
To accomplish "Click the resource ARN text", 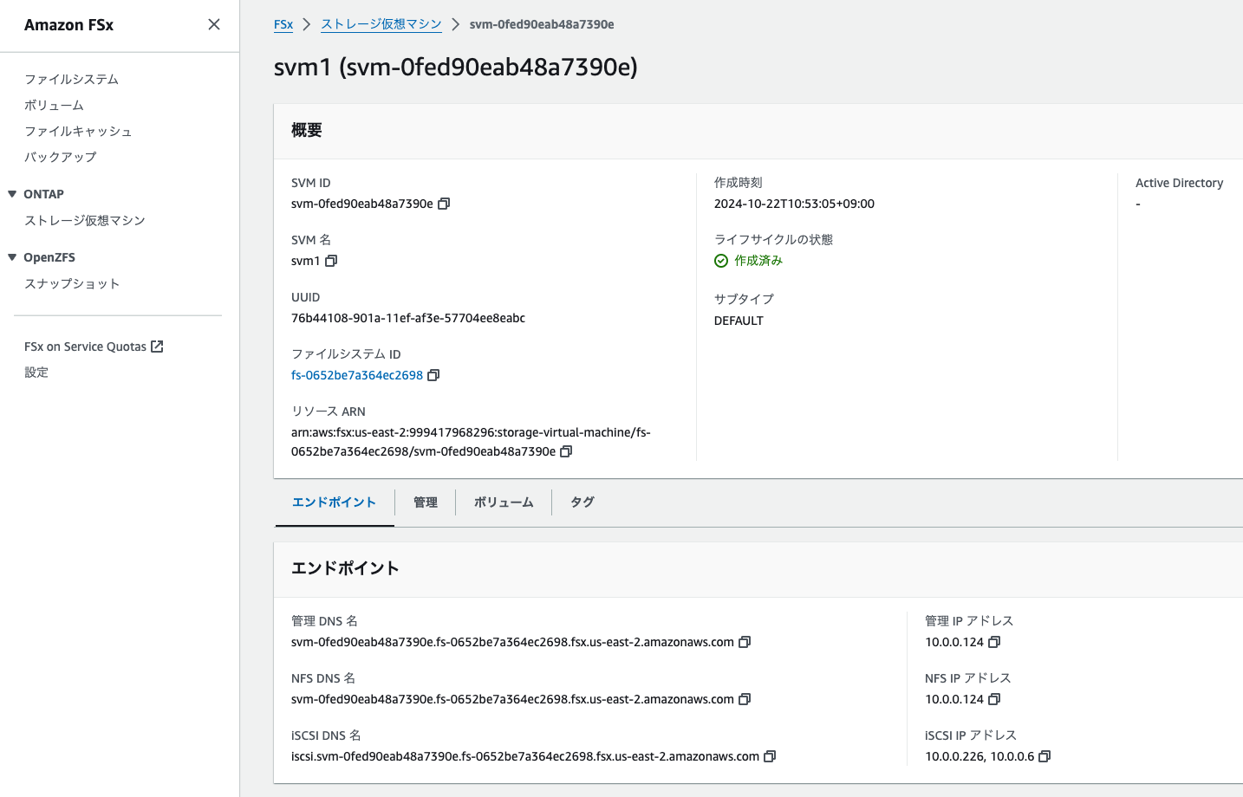I will point(471,442).
